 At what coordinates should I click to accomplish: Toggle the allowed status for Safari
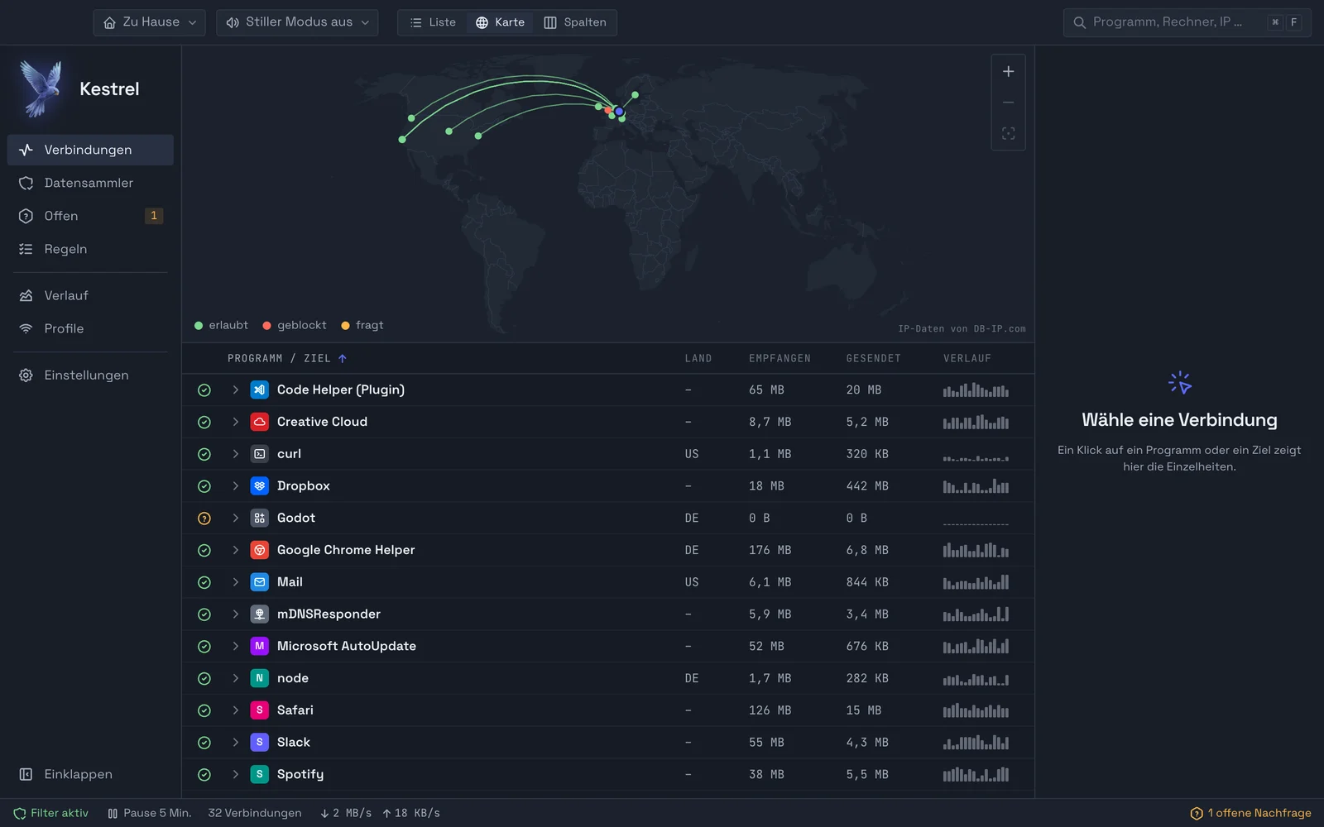click(x=204, y=710)
